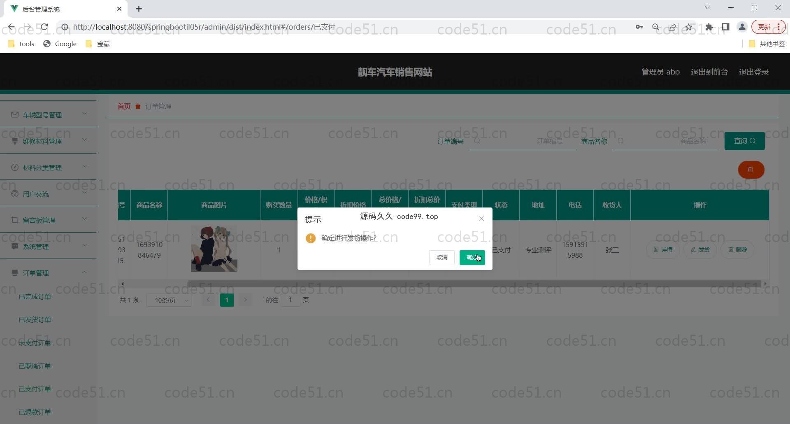Select page 1 in pagination
The height and width of the screenshot is (424, 790).
pos(227,300)
